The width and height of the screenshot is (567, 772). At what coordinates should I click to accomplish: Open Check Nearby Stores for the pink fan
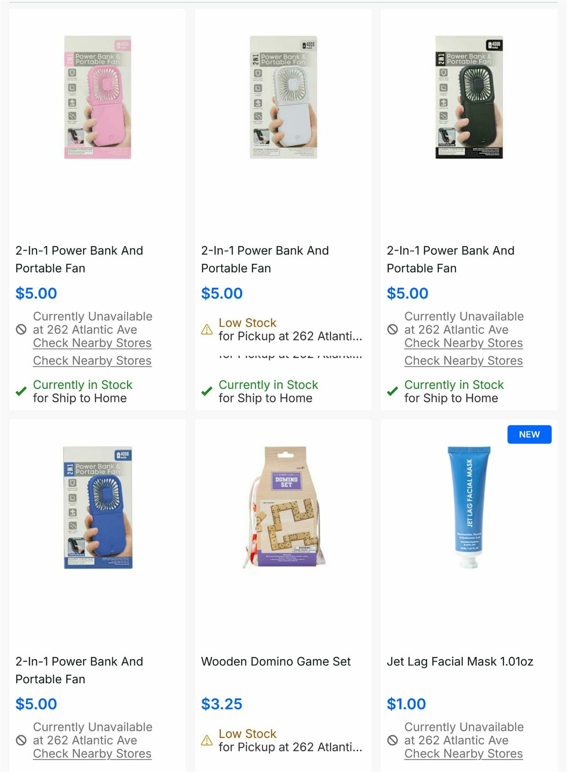(x=92, y=343)
